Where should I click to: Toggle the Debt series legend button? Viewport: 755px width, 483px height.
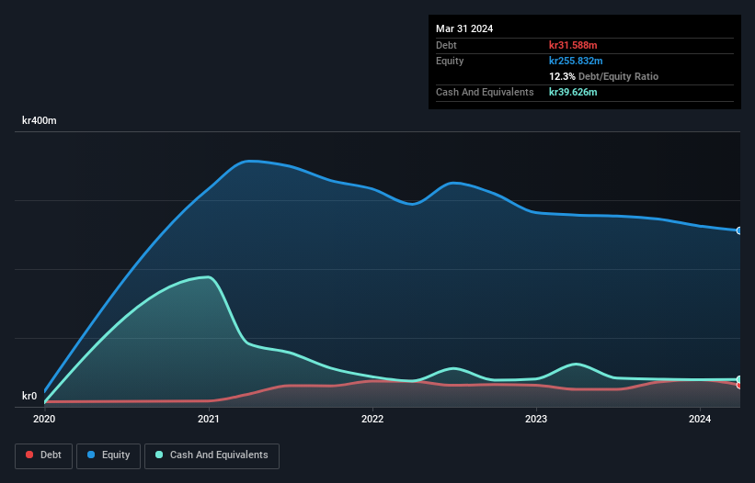click(43, 455)
